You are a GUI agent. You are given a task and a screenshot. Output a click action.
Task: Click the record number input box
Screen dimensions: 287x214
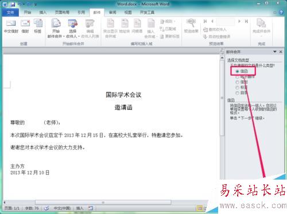tap(226, 22)
